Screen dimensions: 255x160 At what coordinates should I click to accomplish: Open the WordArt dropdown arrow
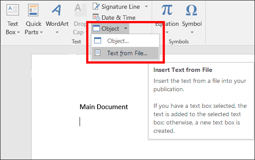click(x=57, y=32)
